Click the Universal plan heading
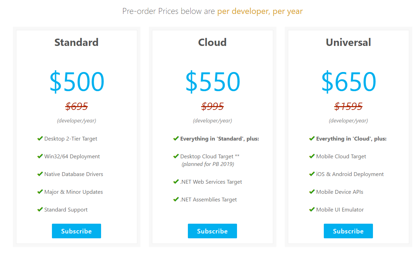The width and height of the screenshot is (420, 255). click(348, 42)
